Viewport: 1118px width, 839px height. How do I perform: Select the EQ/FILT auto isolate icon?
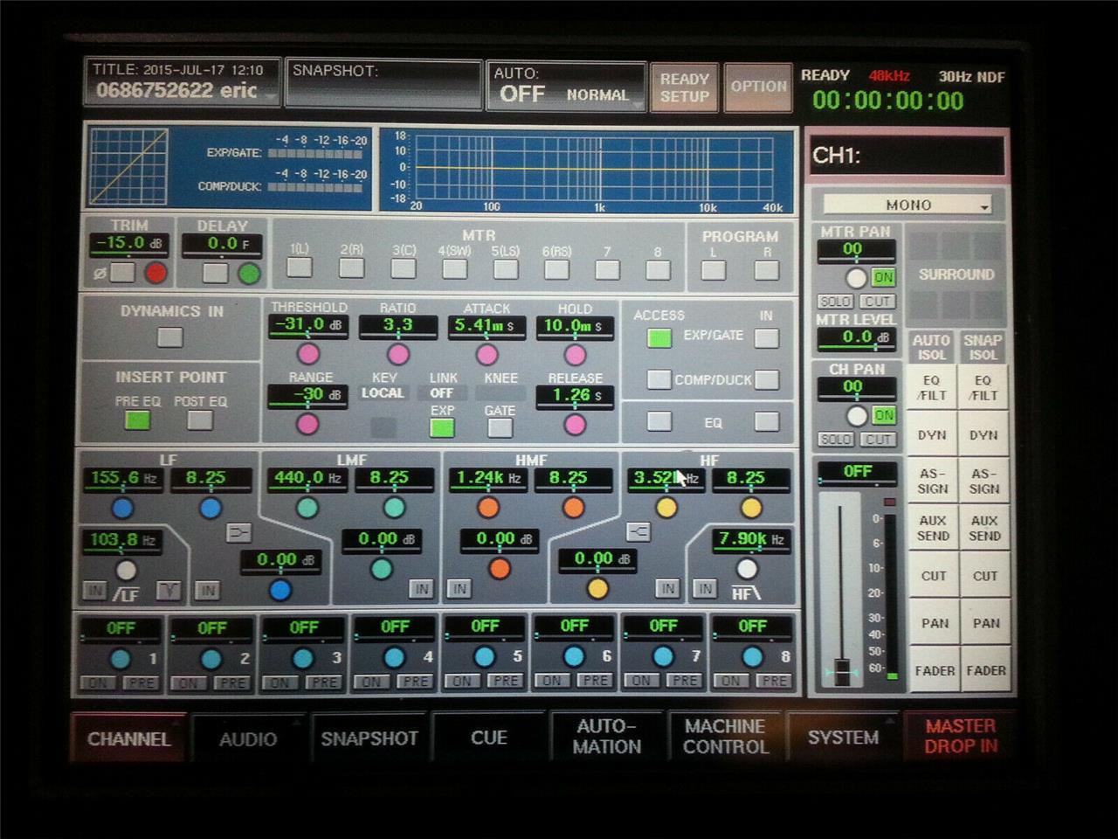933,388
